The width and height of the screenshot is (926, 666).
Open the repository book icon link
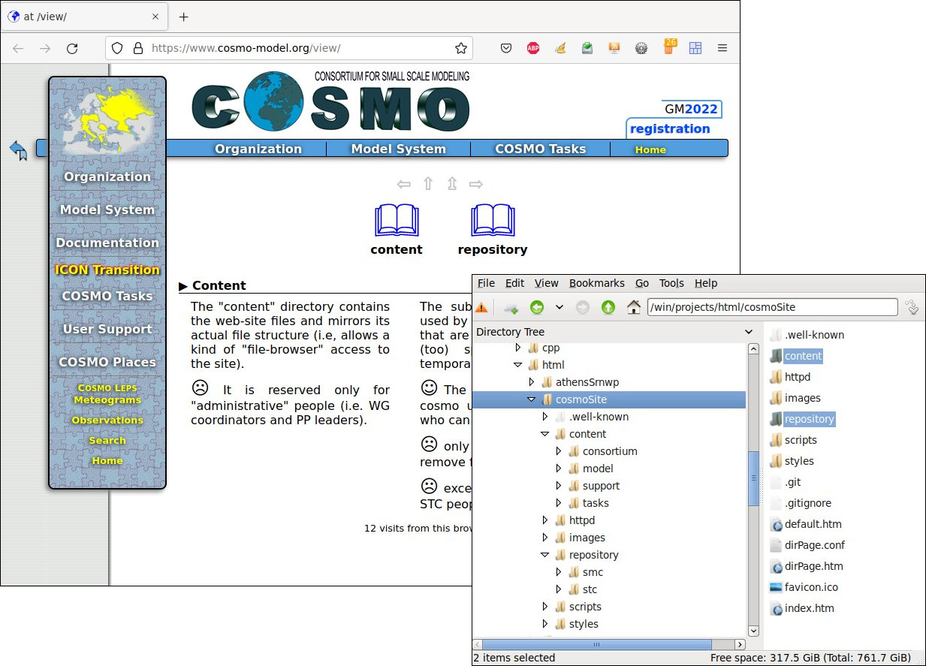[x=493, y=220]
